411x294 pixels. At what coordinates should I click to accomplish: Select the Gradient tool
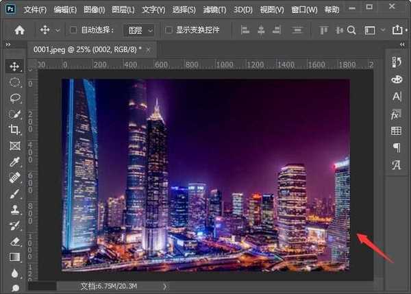click(14, 257)
